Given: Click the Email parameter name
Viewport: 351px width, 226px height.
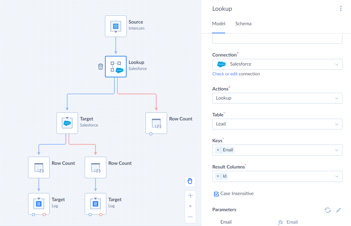Looking at the screenshot, I should pos(226,222).
